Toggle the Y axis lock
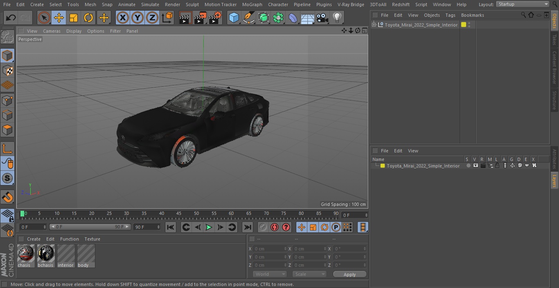559x288 pixels. tap(137, 18)
